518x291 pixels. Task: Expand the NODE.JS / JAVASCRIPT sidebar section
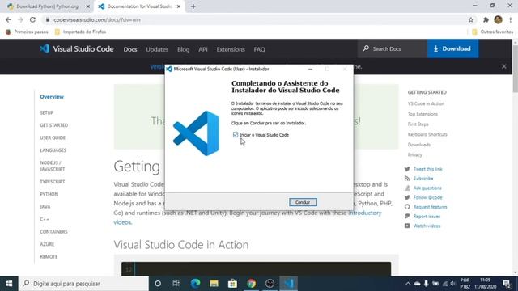[52, 166]
